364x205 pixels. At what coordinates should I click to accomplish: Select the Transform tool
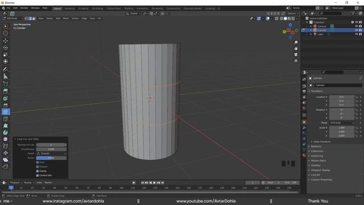[x=5, y=61]
